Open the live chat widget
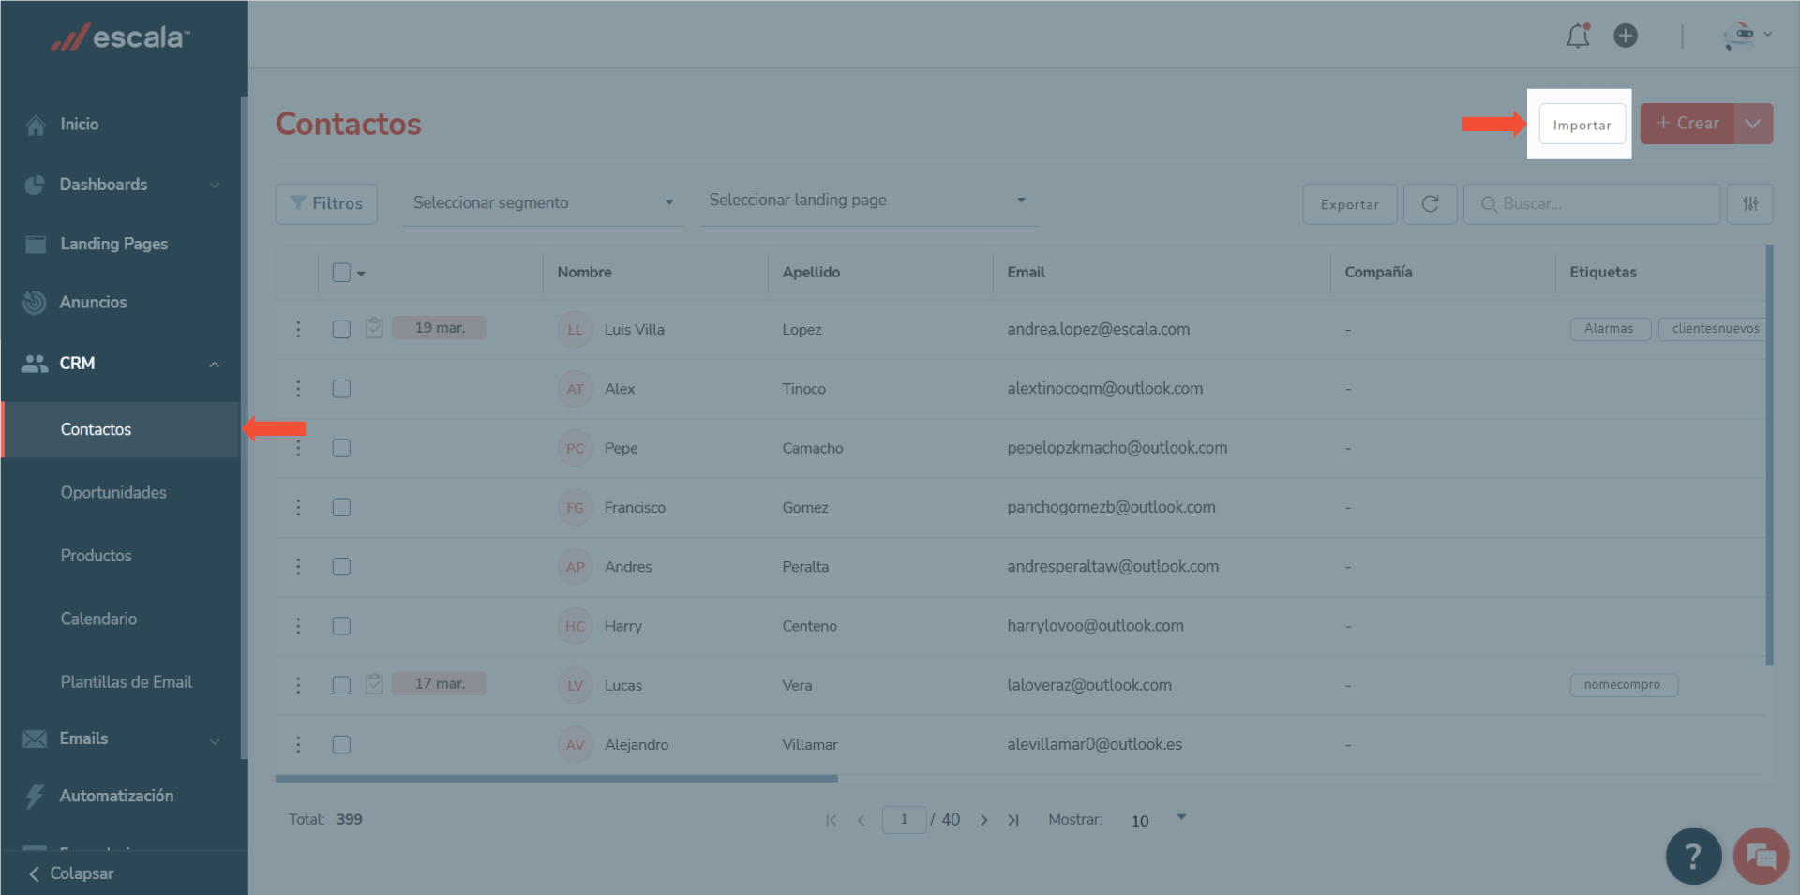The width and height of the screenshot is (1800, 895). [x=1761, y=856]
